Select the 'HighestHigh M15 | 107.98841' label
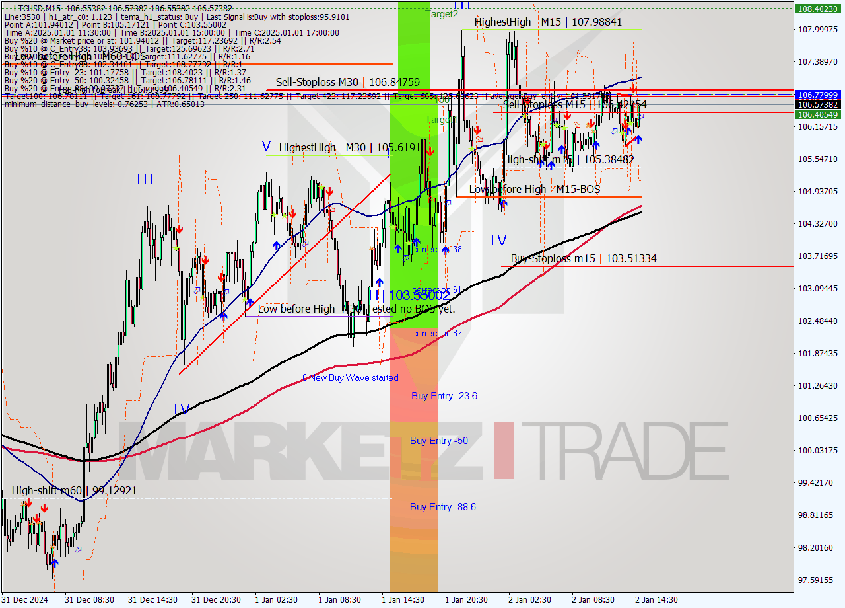Viewport: 845px width, 608px height. point(548,22)
